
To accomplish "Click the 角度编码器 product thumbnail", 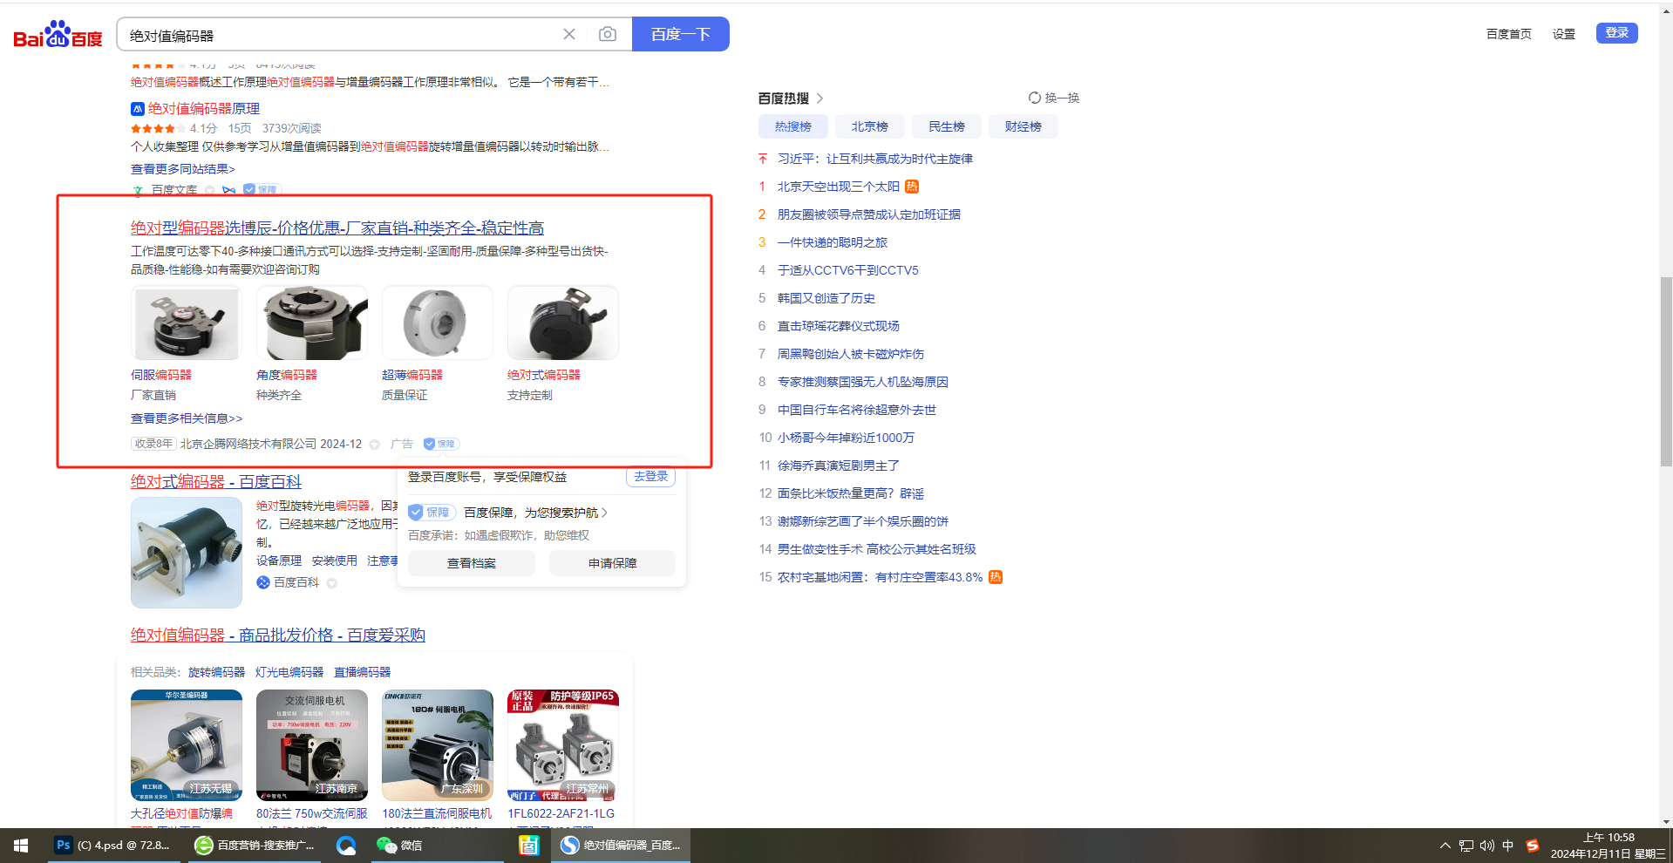I will point(312,323).
